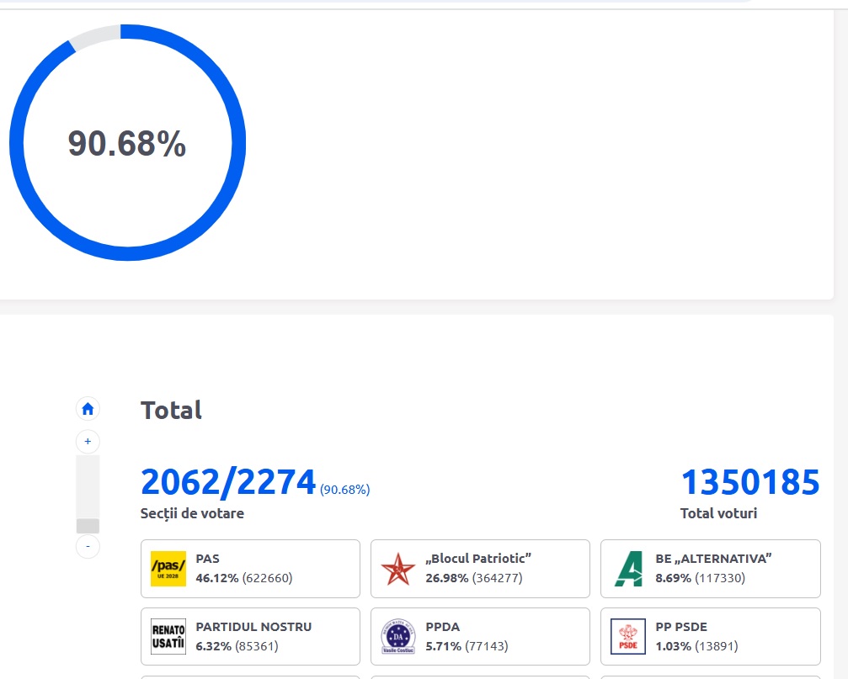Viewport: 848px width, 679px height.
Task: Click the green ALTERNATIVA bloc logo
Action: [627, 569]
